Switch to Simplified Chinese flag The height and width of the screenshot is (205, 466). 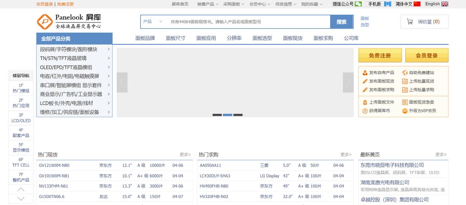417,4
